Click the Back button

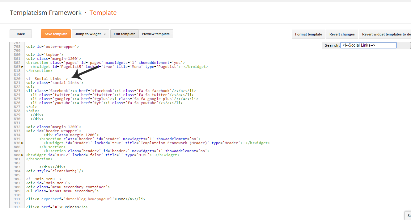click(21, 34)
